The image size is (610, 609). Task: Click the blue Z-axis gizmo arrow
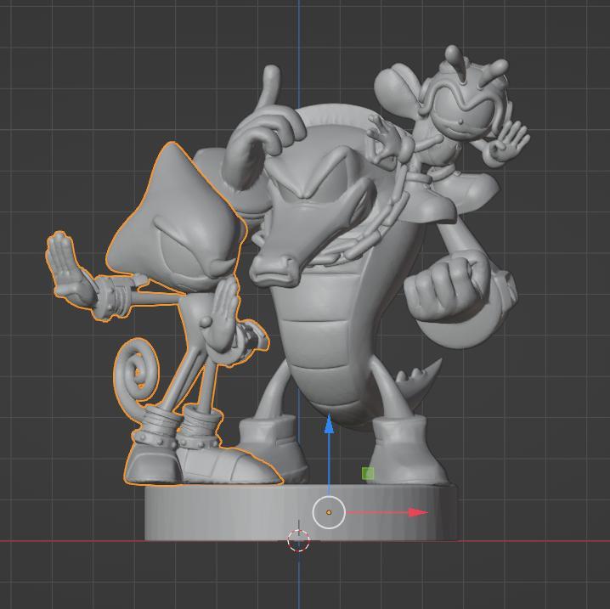(329, 424)
